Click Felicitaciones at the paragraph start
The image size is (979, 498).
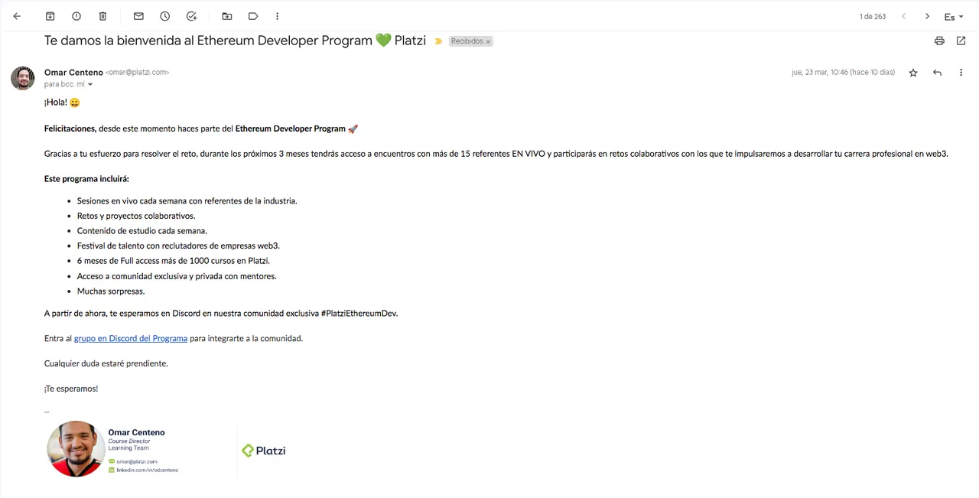(x=70, y=129)
